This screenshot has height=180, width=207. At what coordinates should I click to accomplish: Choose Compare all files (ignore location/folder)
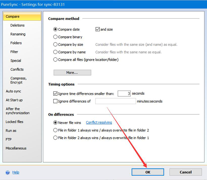(x=55, y=59)
